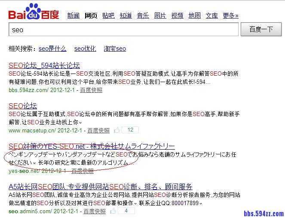The height and width of the screenshot is (218, 285).
Task: Open related search 淘宝seo
Action: coord(115,49)
